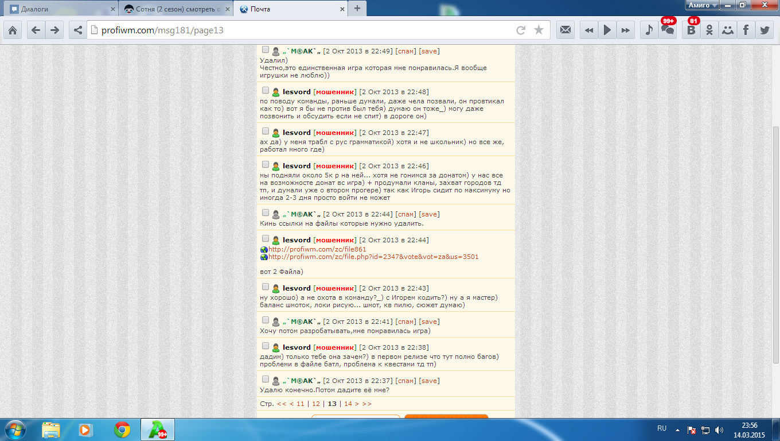The height and width of the screenshot is (441, 780).
Task: Select checkbox of lesvord's 22:38 message
Action: (x=266, y=346)
